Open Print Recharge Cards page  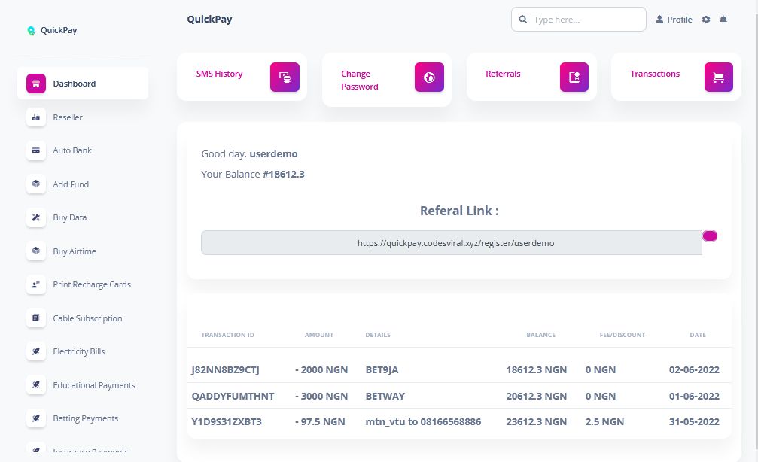[x=92, y=284]
